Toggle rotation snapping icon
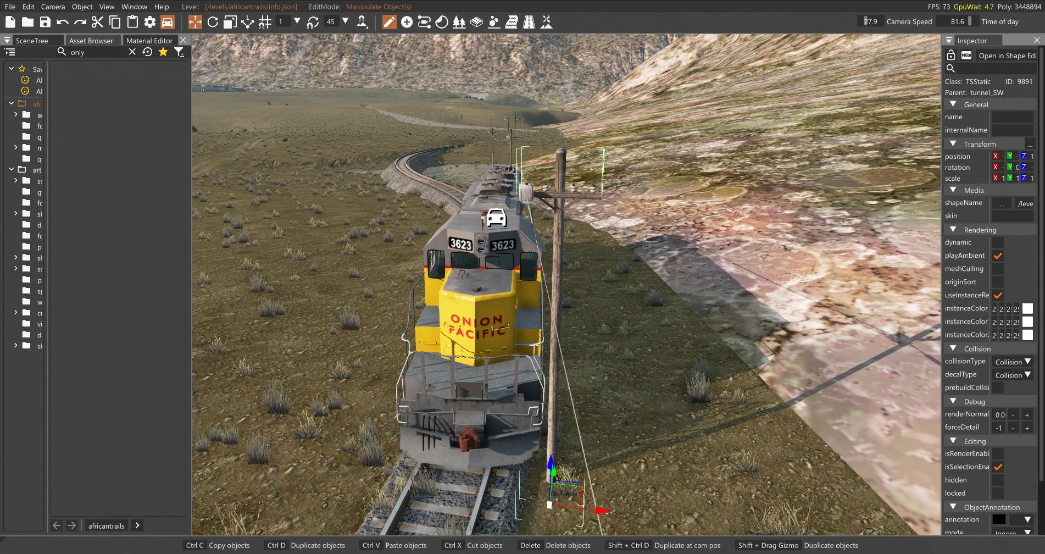The height and width of the screenshot is (554, 1045). [313, 22]
